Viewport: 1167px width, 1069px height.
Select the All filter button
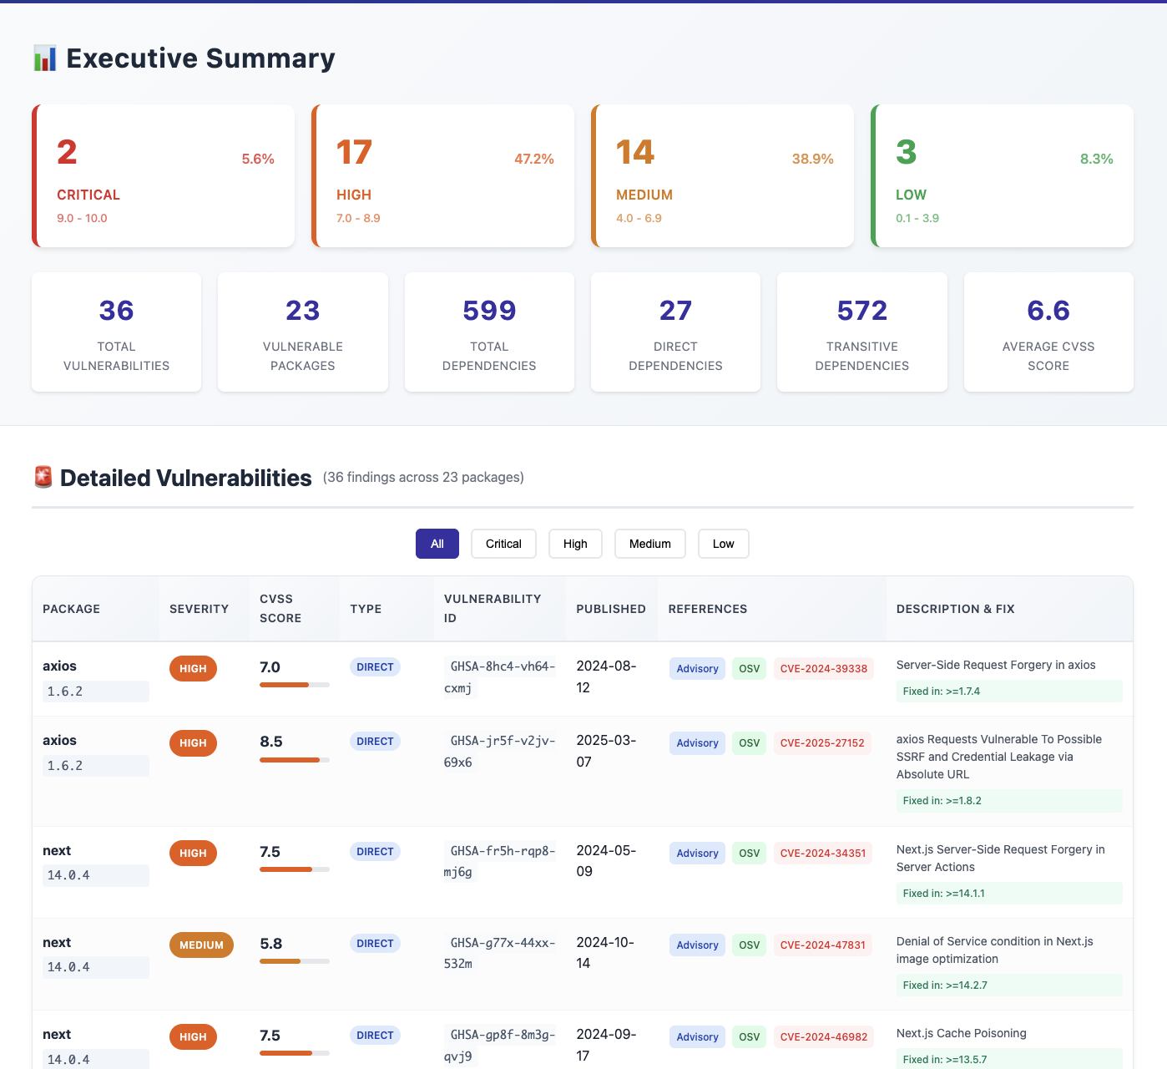tap(437, 544)
